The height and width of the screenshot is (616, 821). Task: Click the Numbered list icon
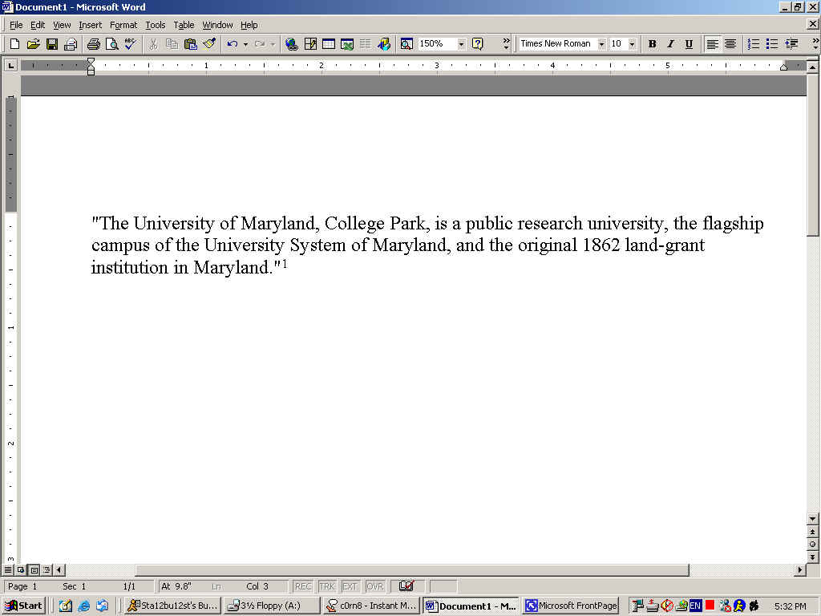click(753, 44)
